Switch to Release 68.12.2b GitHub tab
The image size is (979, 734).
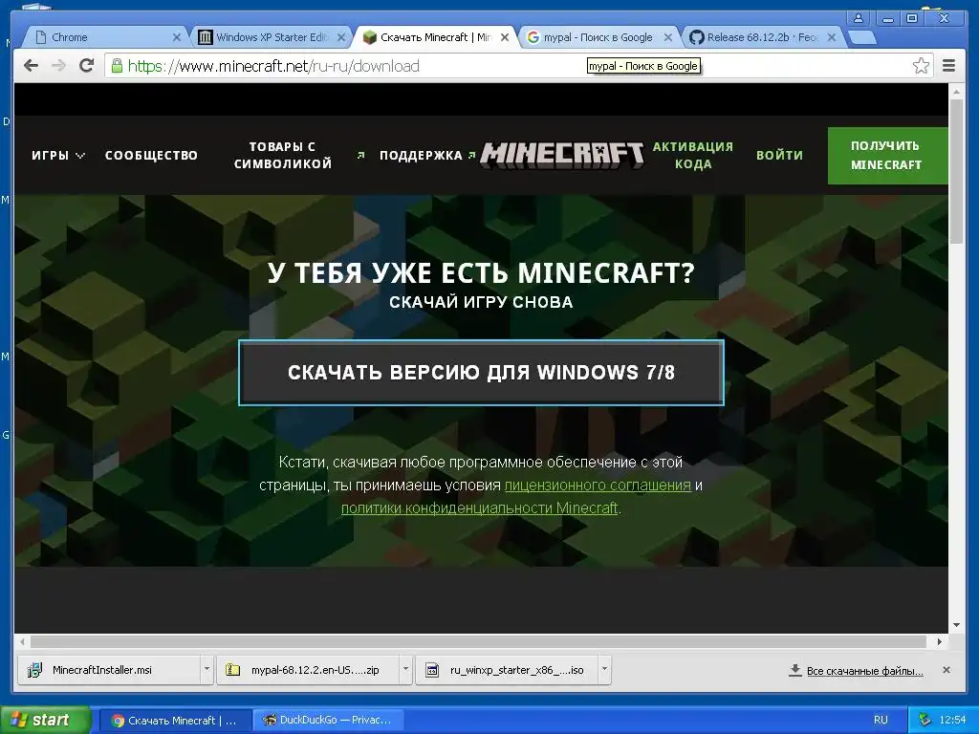click(762, 37)
